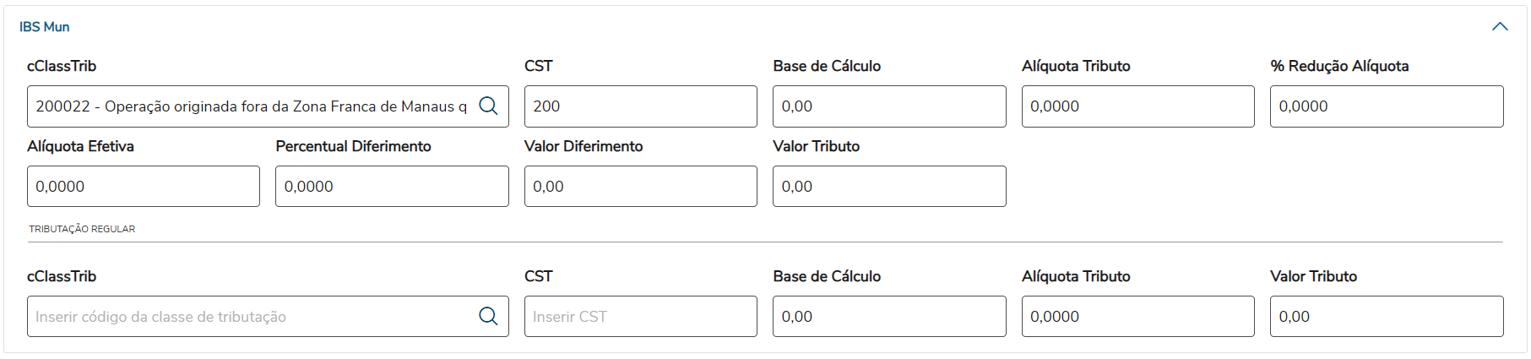Click upper Base de Cálculo input
This screenshot has height=359, width=1531.
[888, 106]
